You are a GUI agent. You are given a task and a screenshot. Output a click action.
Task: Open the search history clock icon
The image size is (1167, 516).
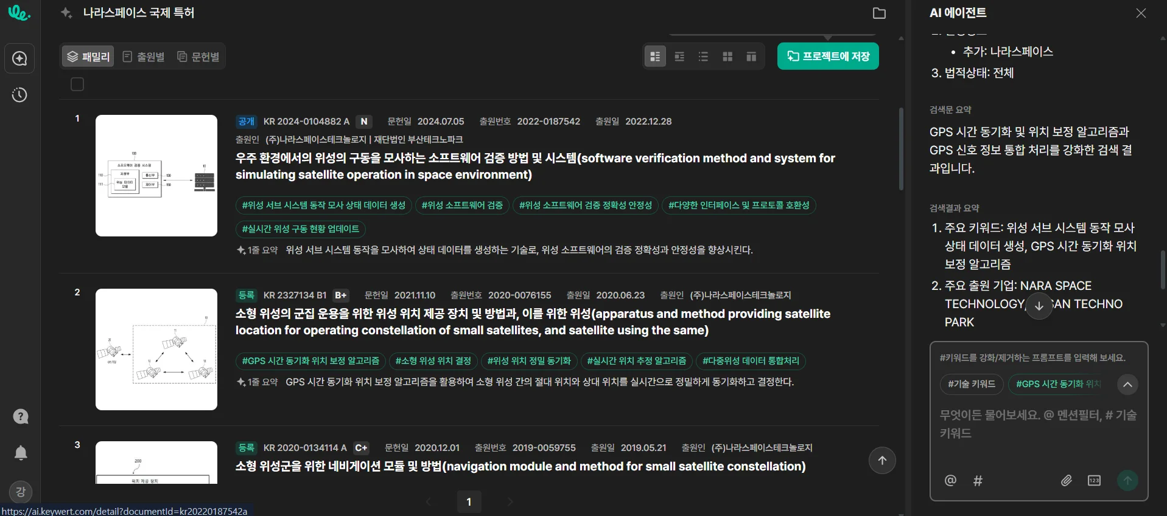[20, 95]
